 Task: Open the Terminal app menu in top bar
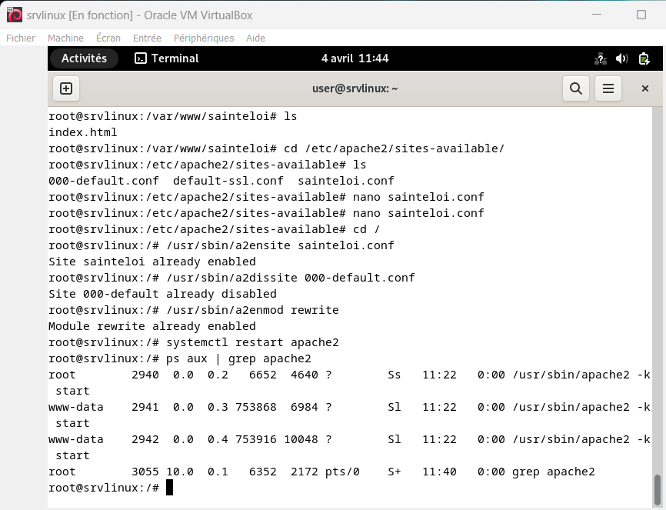167,58
